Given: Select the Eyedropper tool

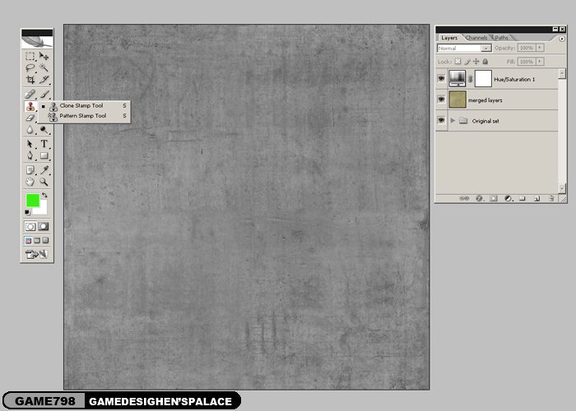Looking at the screenshot, I should tap(44, 170).
